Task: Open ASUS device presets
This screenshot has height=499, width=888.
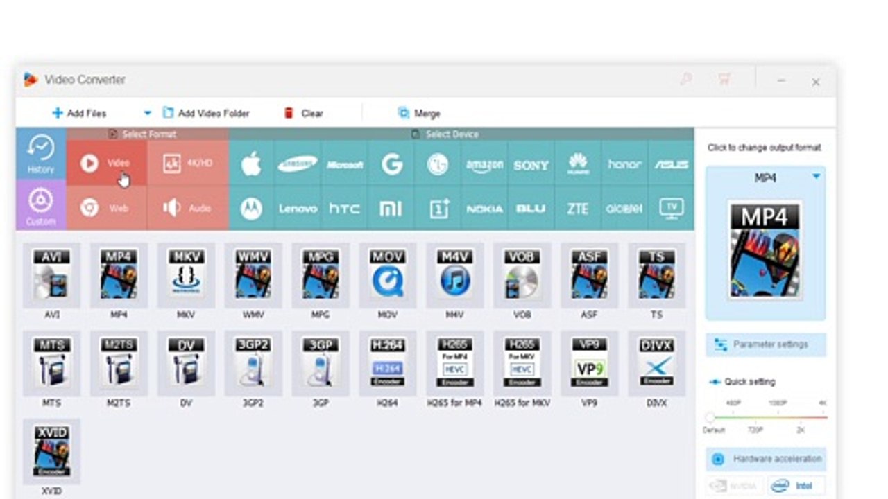Action: click(671, 164)
